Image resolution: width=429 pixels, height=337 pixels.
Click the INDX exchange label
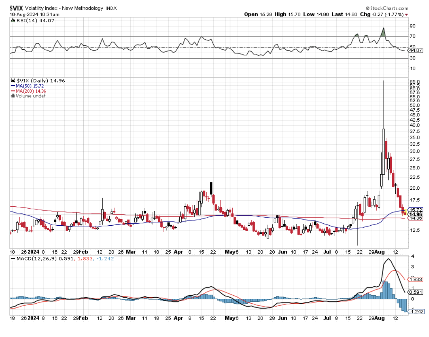[111, 8]
